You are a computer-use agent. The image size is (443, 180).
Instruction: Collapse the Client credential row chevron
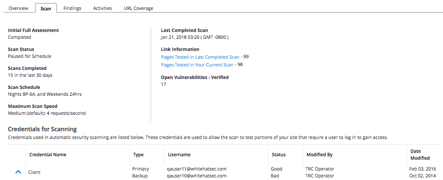pos(18,172)
